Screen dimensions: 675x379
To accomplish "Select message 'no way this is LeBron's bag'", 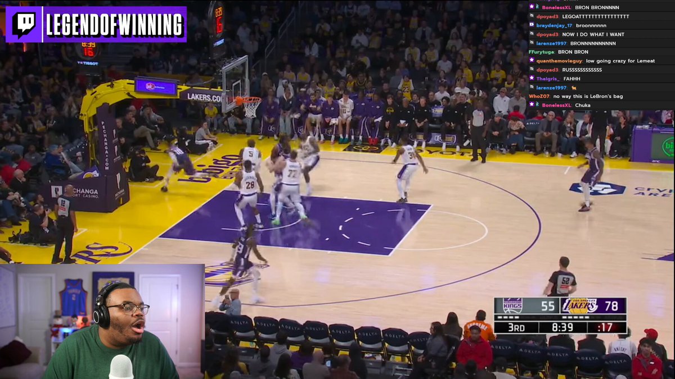I will click(x=588, y=97).
